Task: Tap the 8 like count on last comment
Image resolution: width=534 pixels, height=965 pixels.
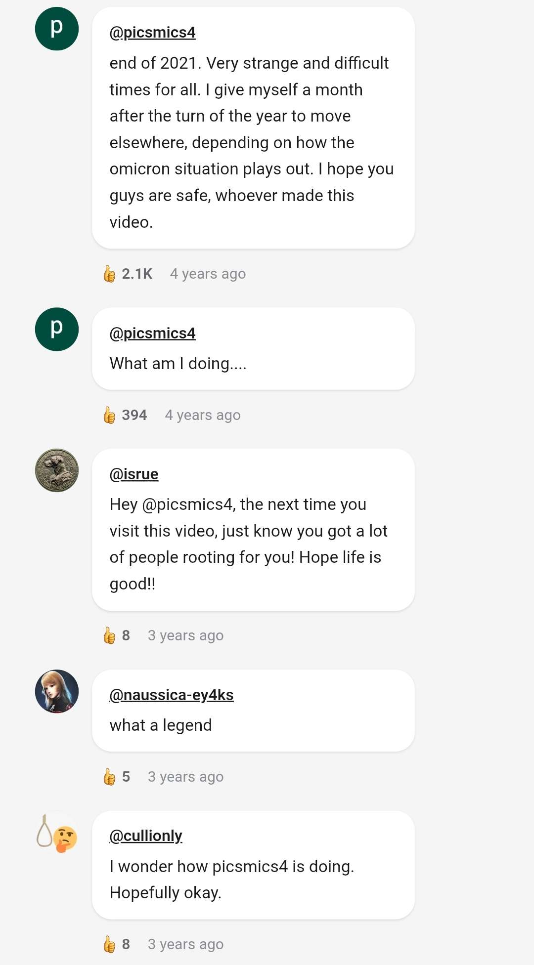Action: (125, 944)
